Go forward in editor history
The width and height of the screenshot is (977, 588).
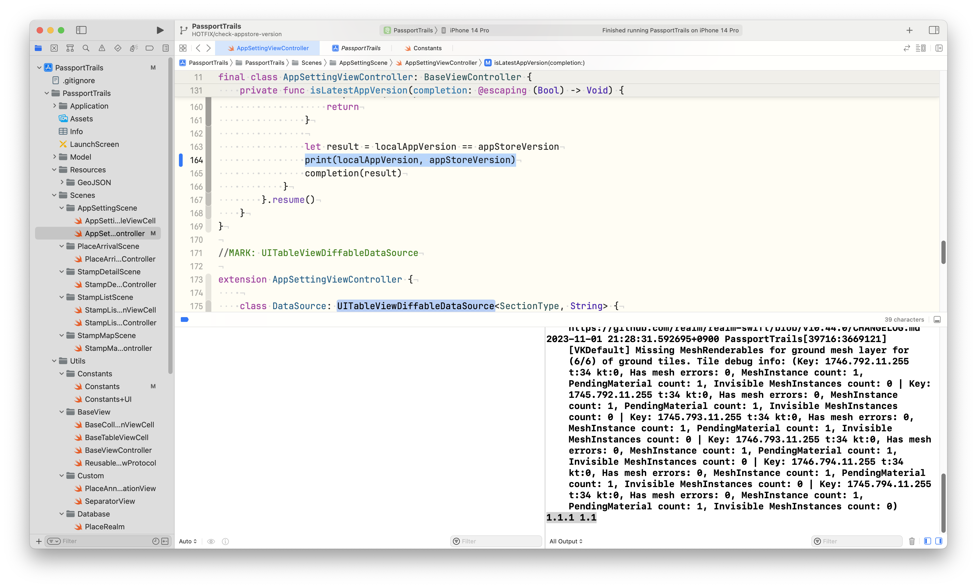click(209, 48)
